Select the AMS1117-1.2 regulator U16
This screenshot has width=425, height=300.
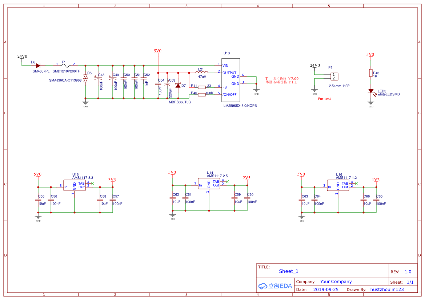click(x=338, y=185)
